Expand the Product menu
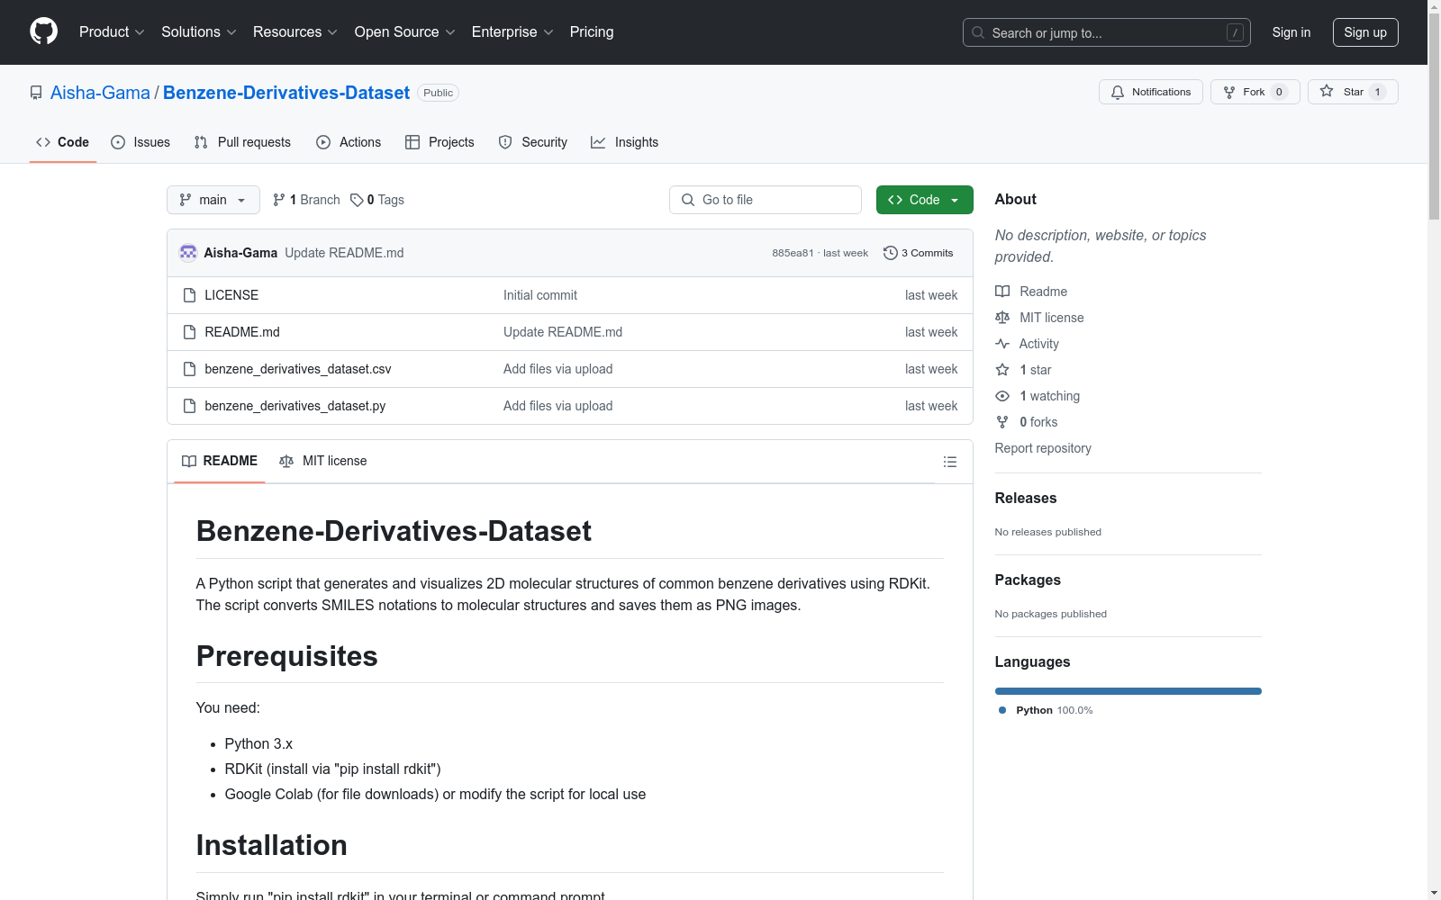This screenshot has height=900, width=1441. (x=112, y=32)
